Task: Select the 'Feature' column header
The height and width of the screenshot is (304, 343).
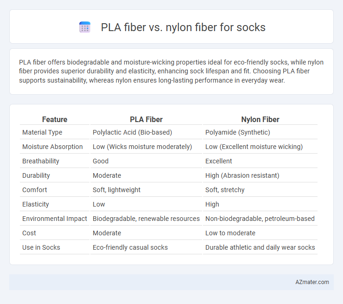Action: point(55,119)
